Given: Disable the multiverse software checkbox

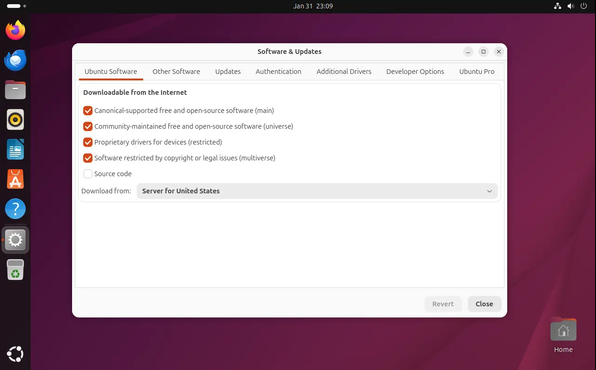Looking at the screenshot, I should click(88, 158).
